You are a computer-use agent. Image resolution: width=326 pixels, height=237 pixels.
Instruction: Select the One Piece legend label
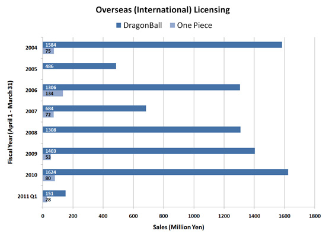pyautogui.click(x=194, y=25)
